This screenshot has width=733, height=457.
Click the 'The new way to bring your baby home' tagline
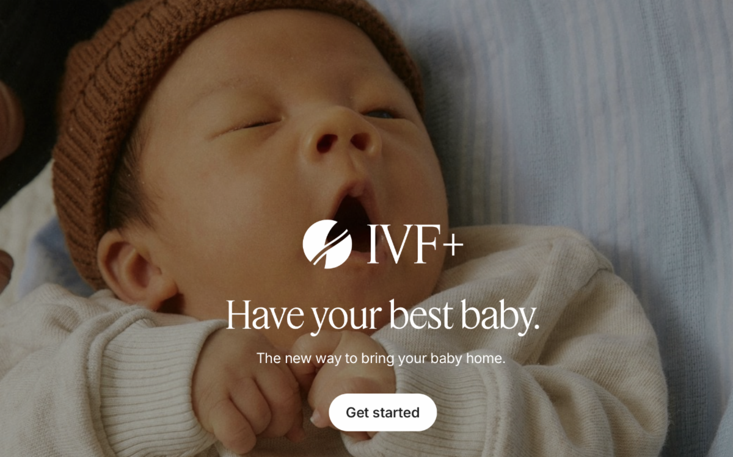[381, 358]
